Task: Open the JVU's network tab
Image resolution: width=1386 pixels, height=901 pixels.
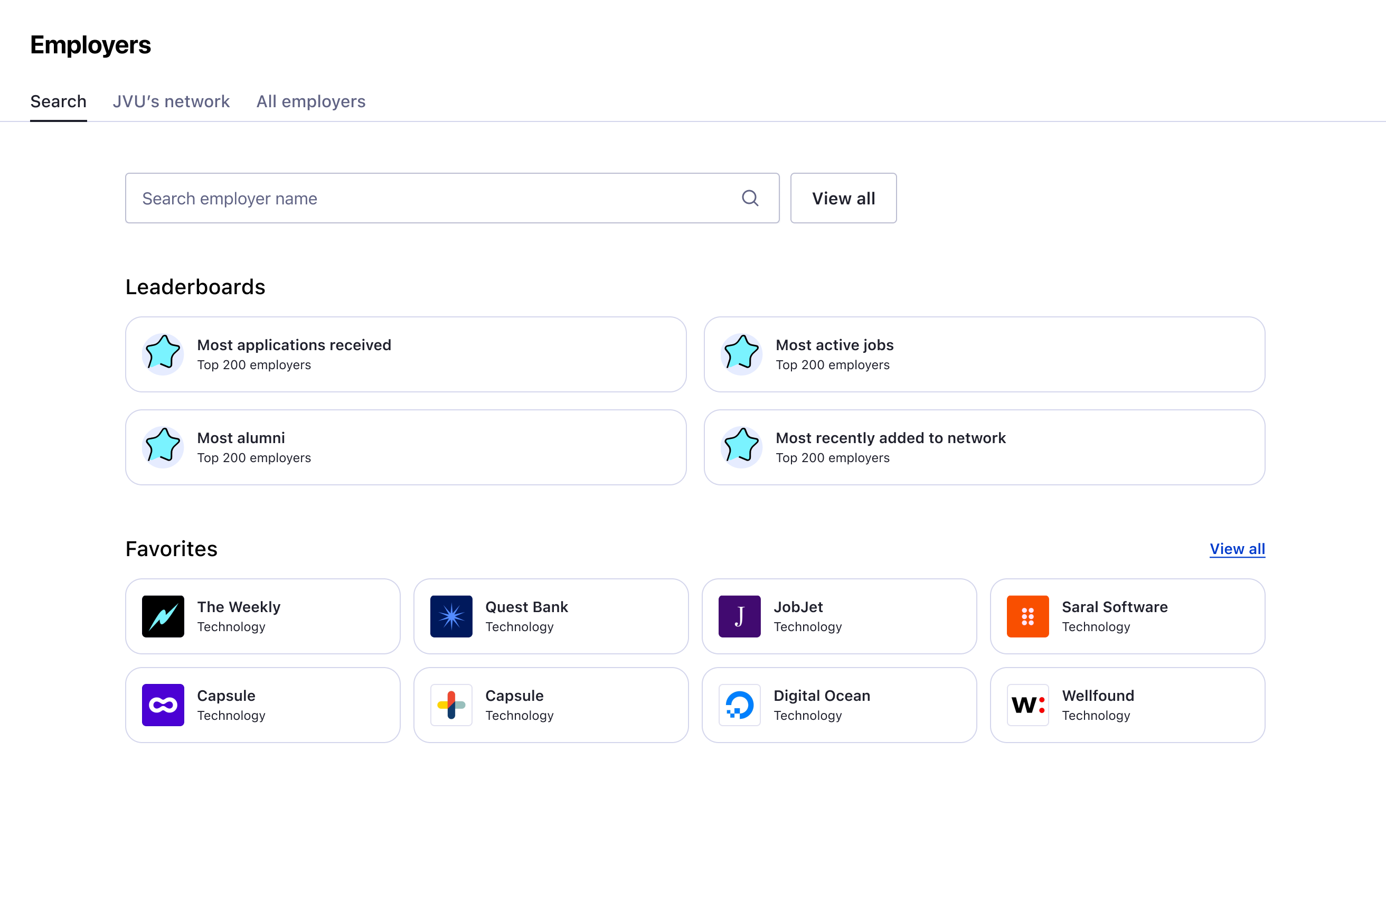Action: pos(171,101)
